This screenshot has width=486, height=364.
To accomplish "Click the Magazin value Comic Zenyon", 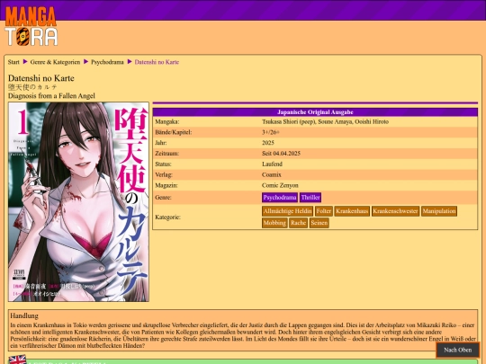I will (280, 185).
